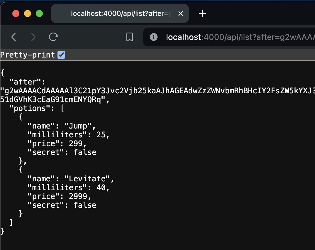Click the Pretty-print label
Screen dimensions: 315x250
[x=28, y=55]
